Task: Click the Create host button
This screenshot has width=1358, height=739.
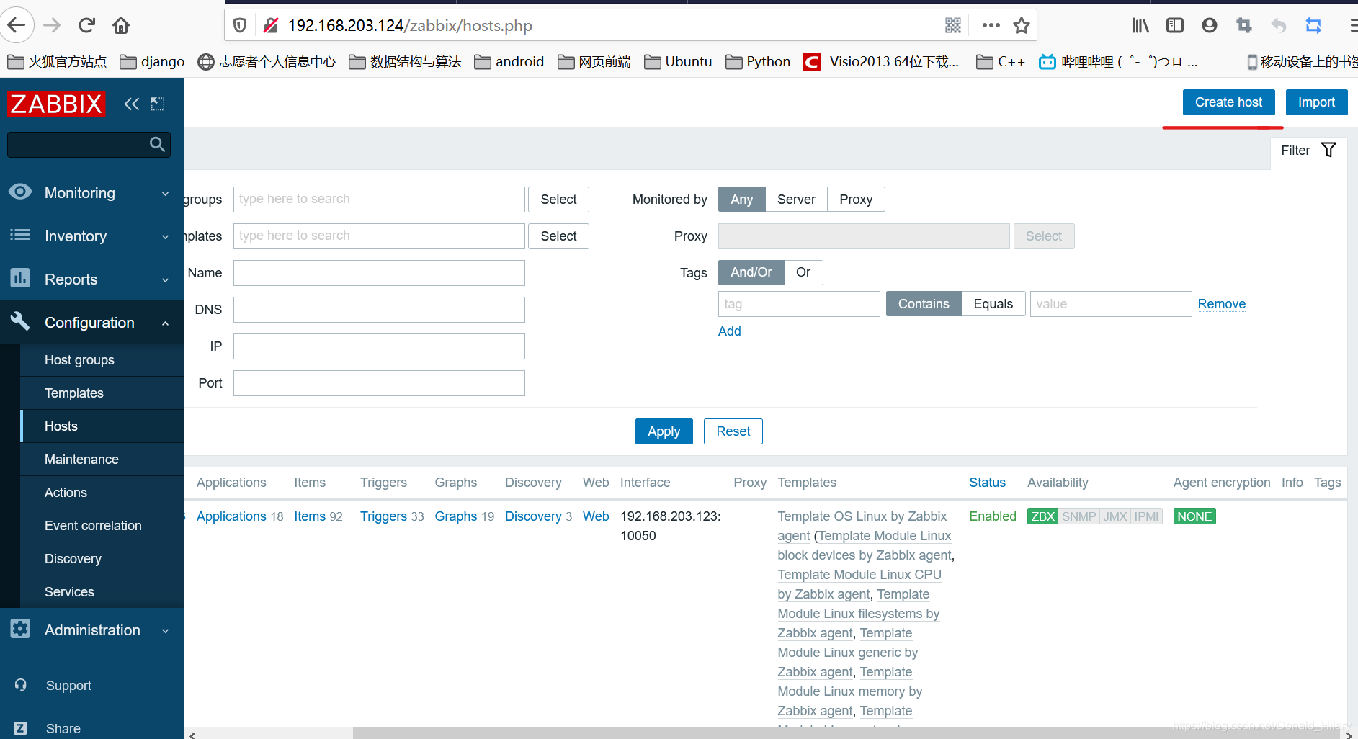Action: [1228, 102]
